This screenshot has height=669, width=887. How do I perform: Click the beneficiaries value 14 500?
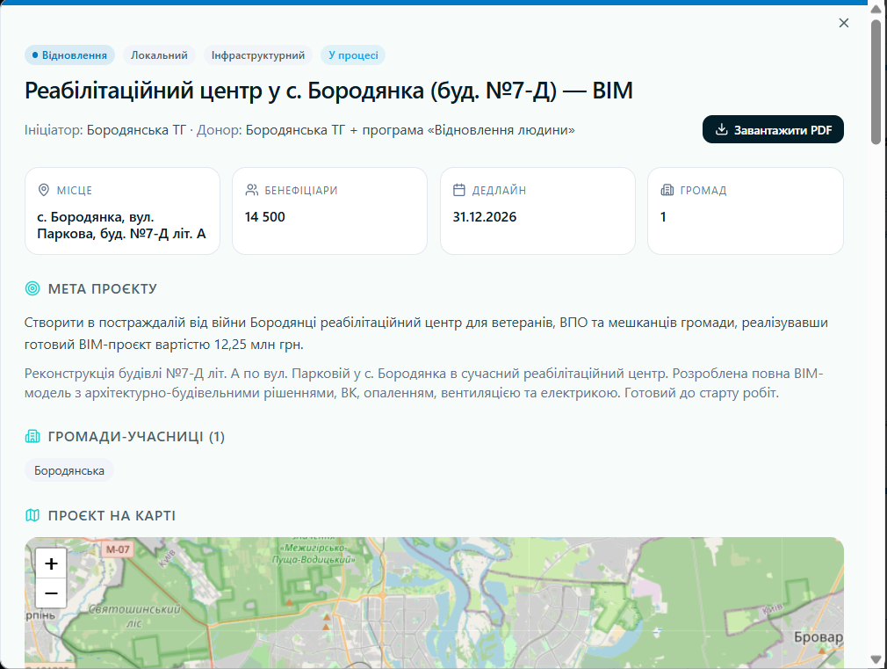pyautogui.click(x=264, y=217)
